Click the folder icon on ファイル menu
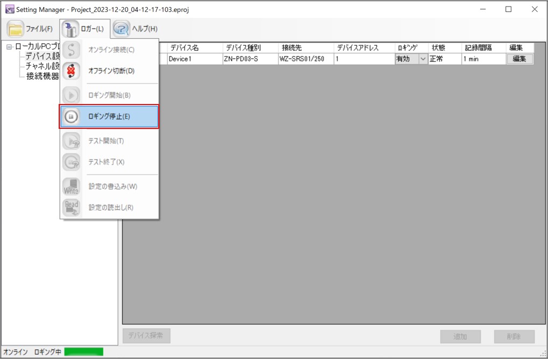The width and height of the screenshot is (548, 359). [x=14, y=27]
